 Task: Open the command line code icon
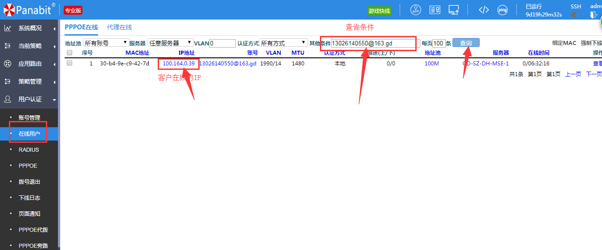[x=483, y=10]
